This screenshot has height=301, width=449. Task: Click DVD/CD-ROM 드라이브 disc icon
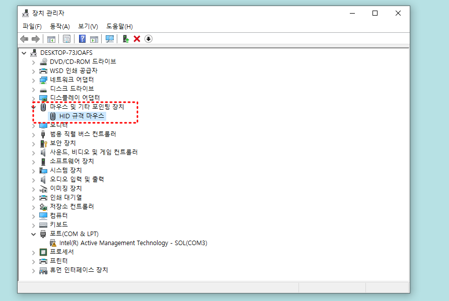[43, 61]
